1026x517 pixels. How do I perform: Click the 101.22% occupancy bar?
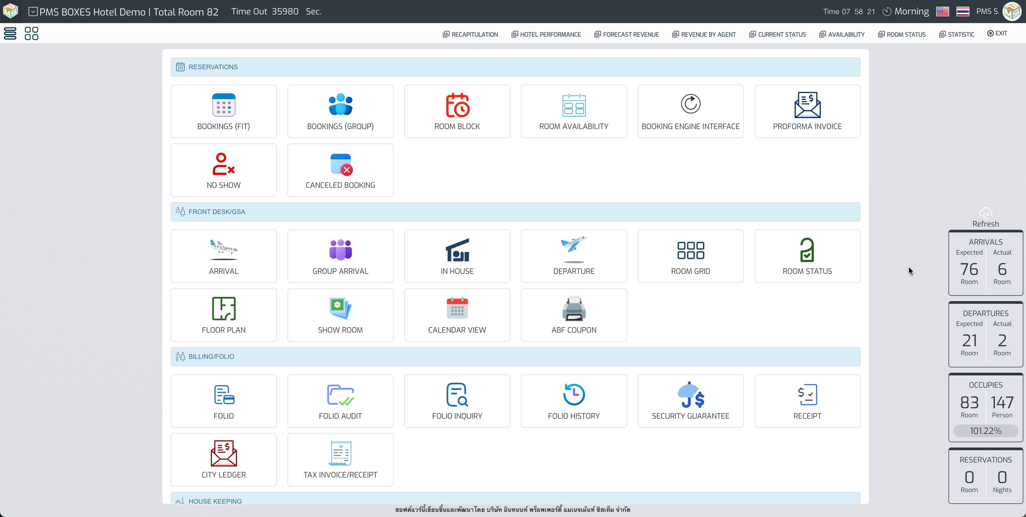[x=985, y=431]
